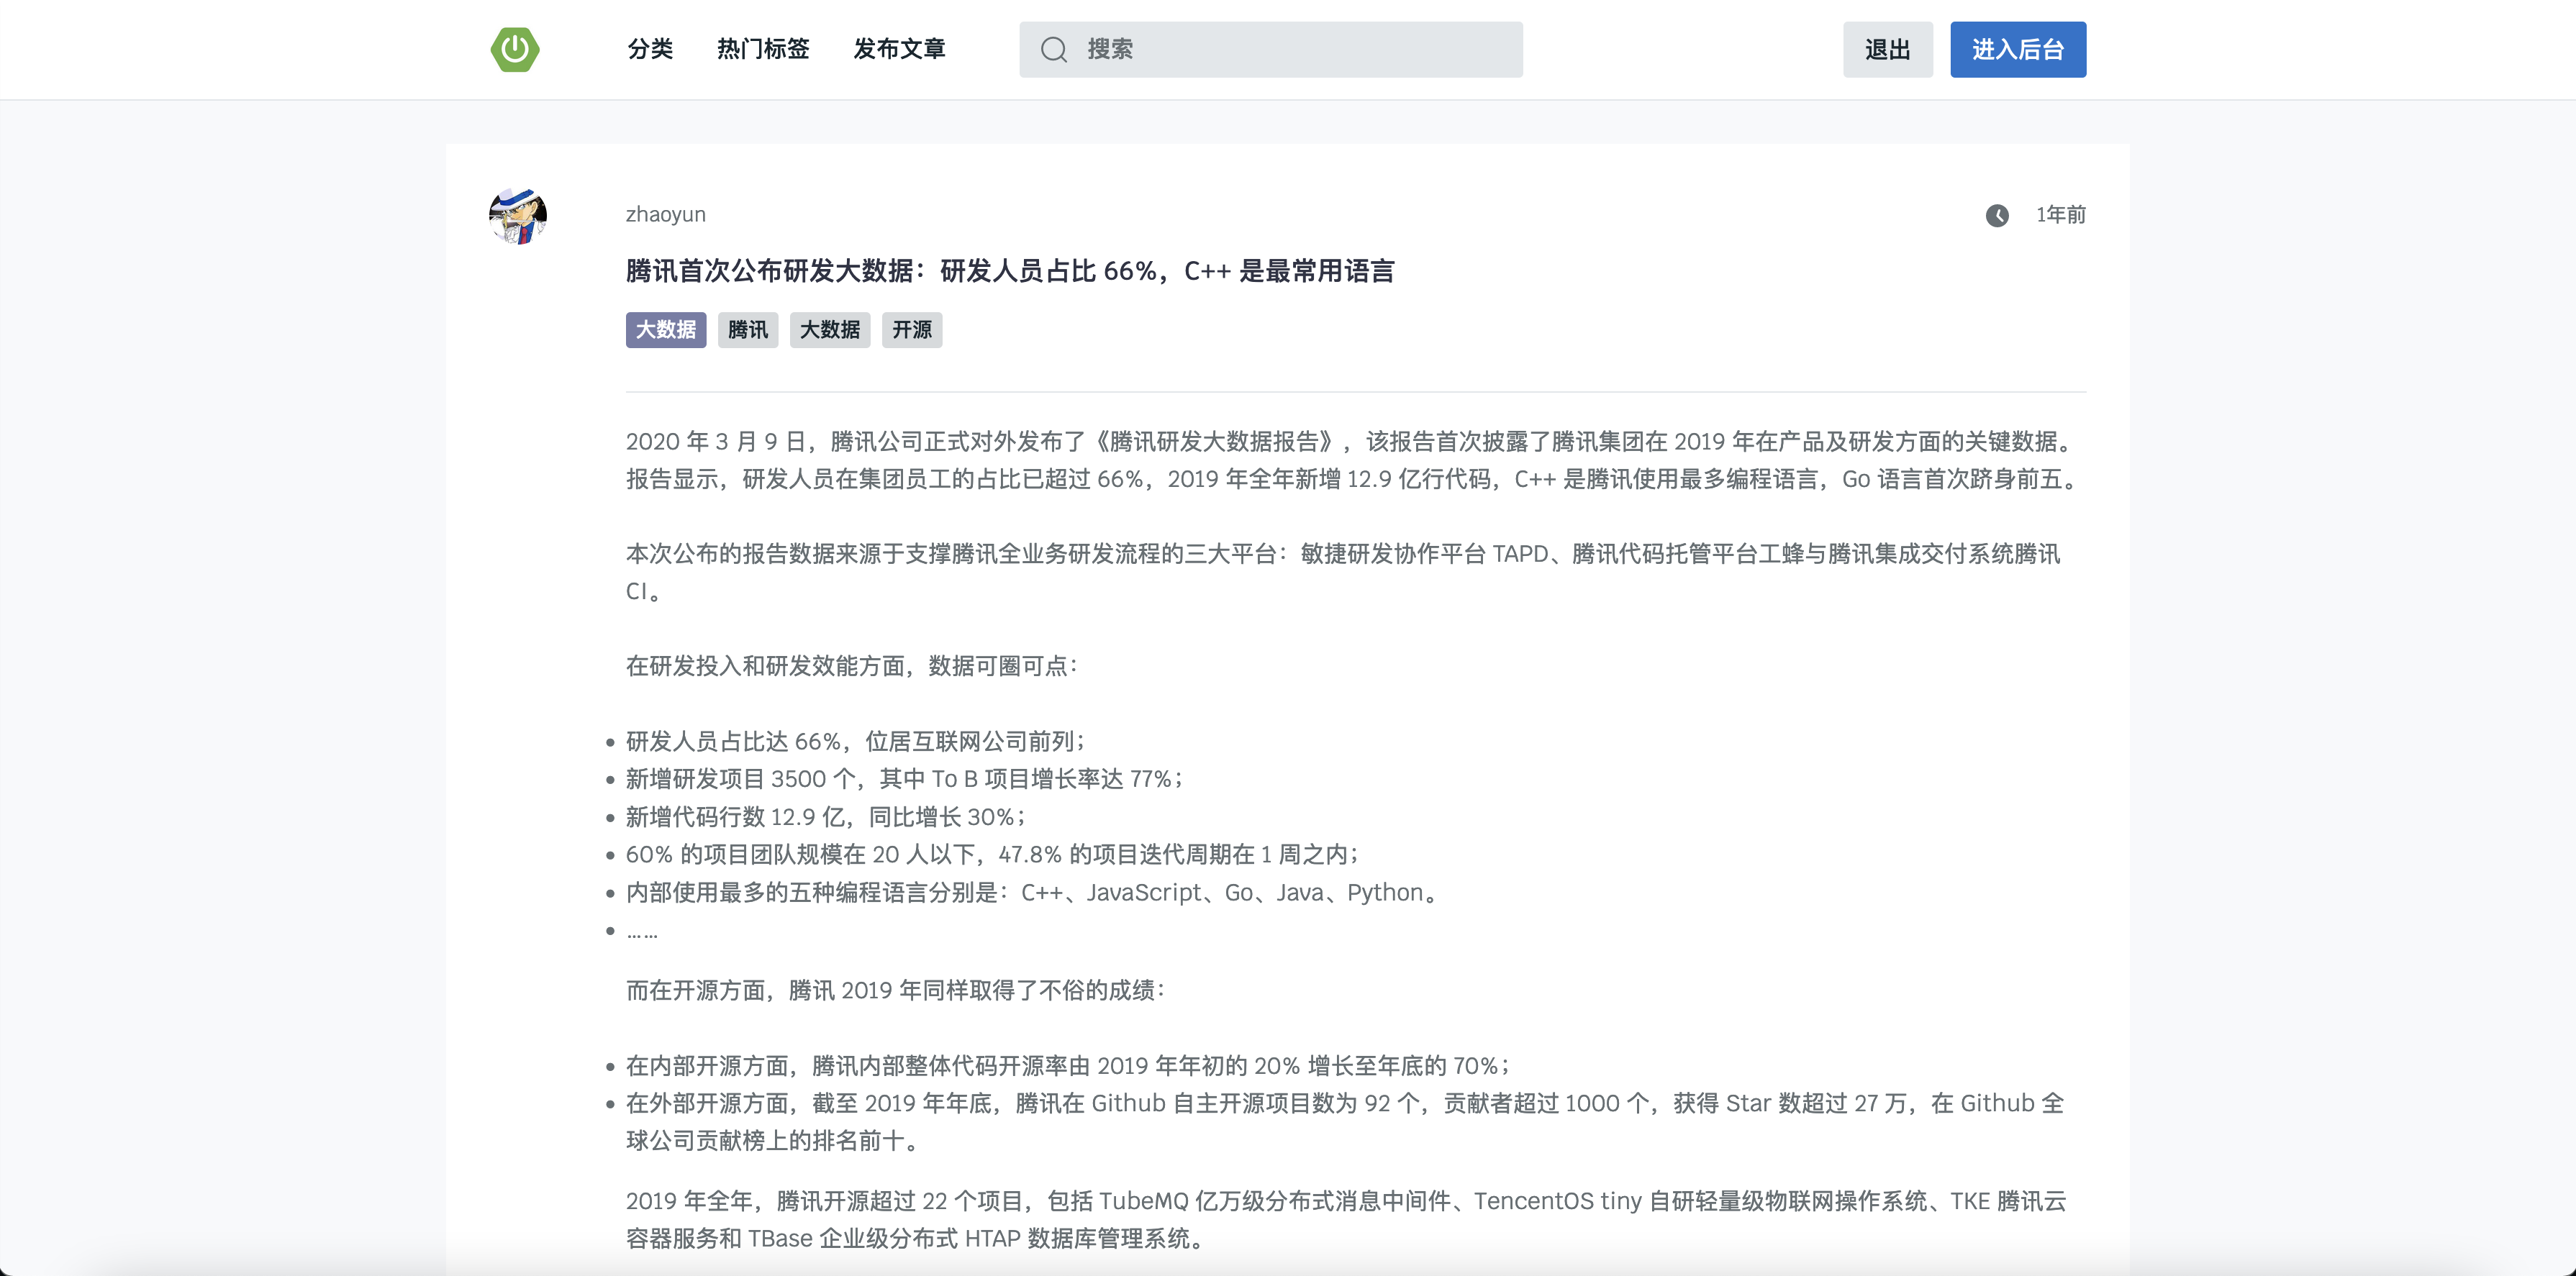Click the 进入后台 button

(x=2017, y=49)
